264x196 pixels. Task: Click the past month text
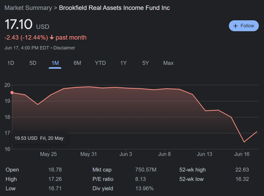(x=71, y=37)
